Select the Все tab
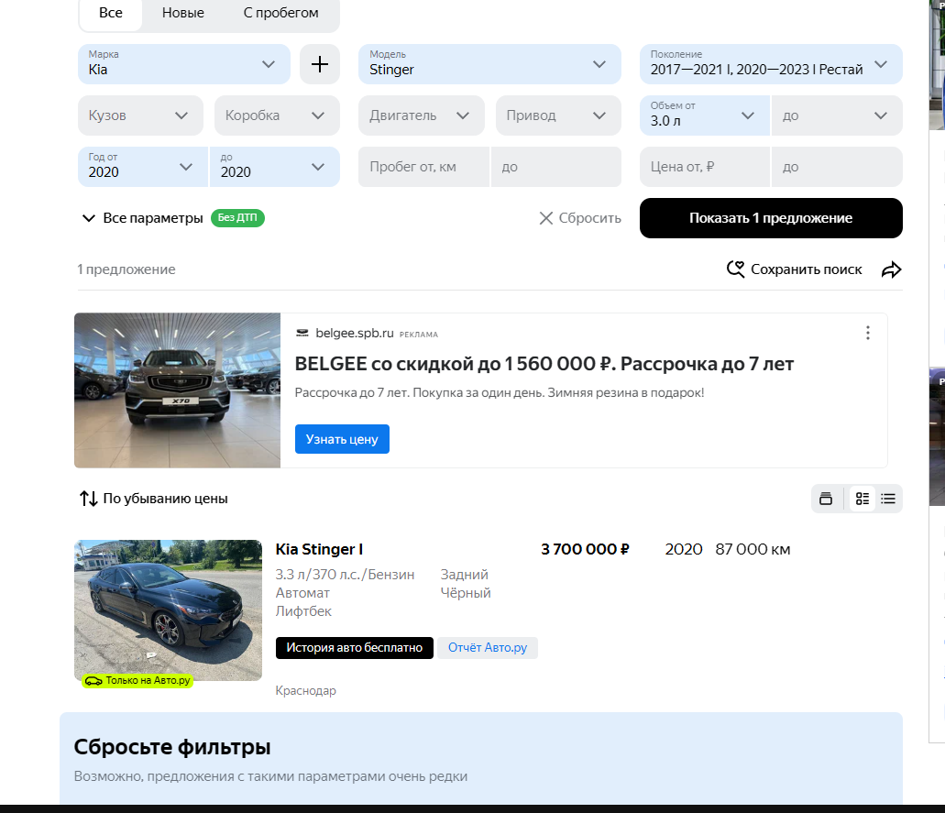945x813 pixels. tap(111, 13)
